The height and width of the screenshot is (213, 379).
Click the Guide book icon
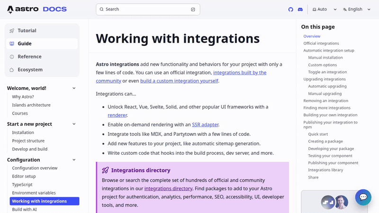[x=11, y=44]
